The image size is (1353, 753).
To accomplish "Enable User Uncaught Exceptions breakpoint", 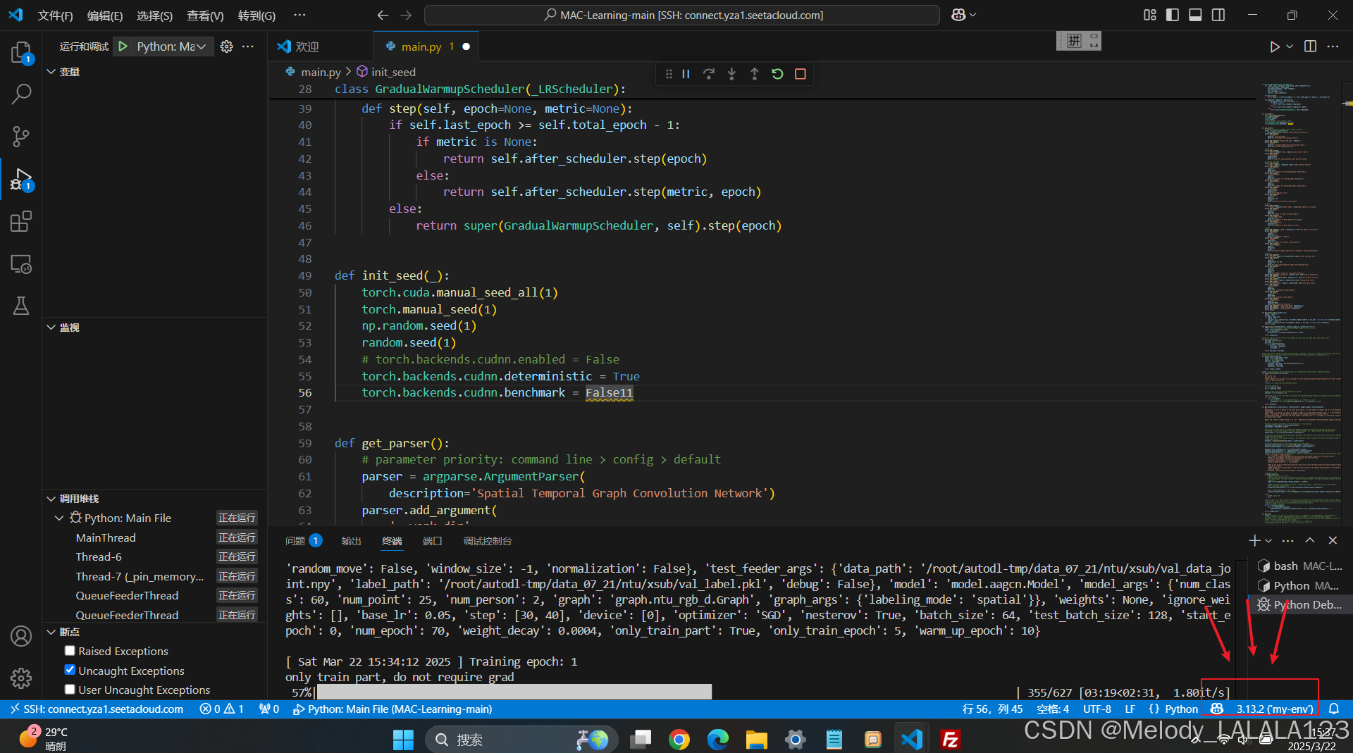I will click(70, 690).
